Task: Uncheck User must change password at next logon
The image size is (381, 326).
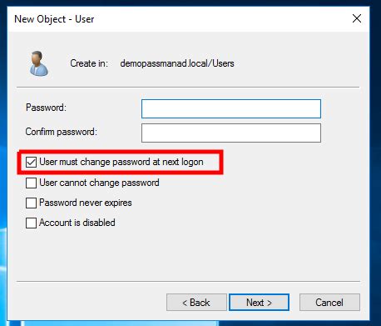Action: tap(31, 162)
